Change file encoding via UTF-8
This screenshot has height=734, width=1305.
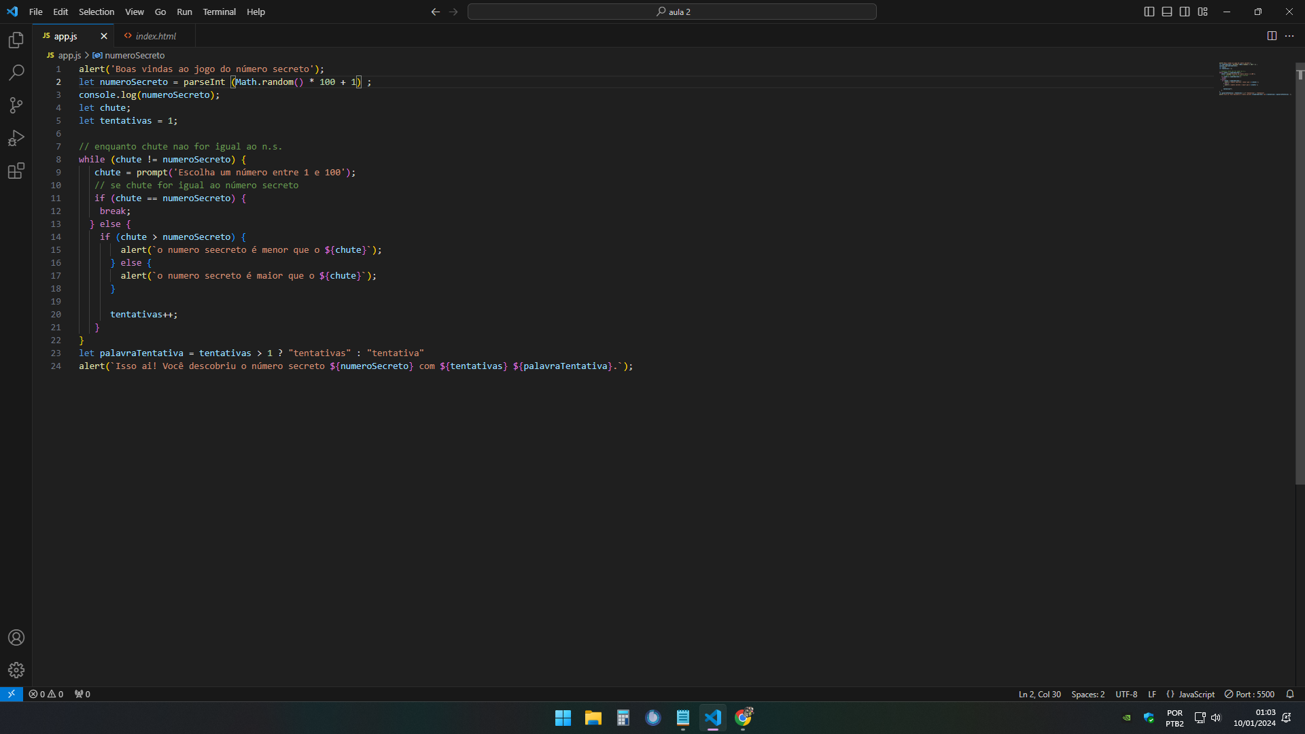coord(1126,694)
